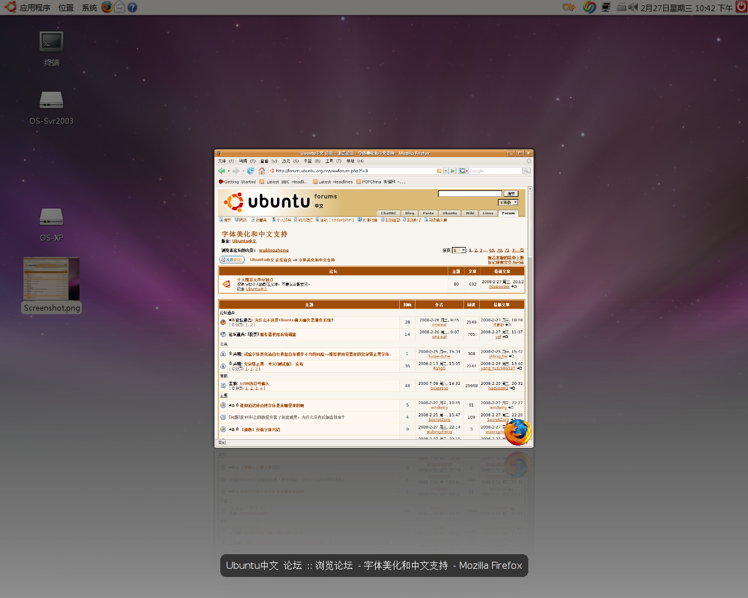Screen dimensions: 748x598
Task: Click the Firefox home button
Action: click(x=262, y=171)
